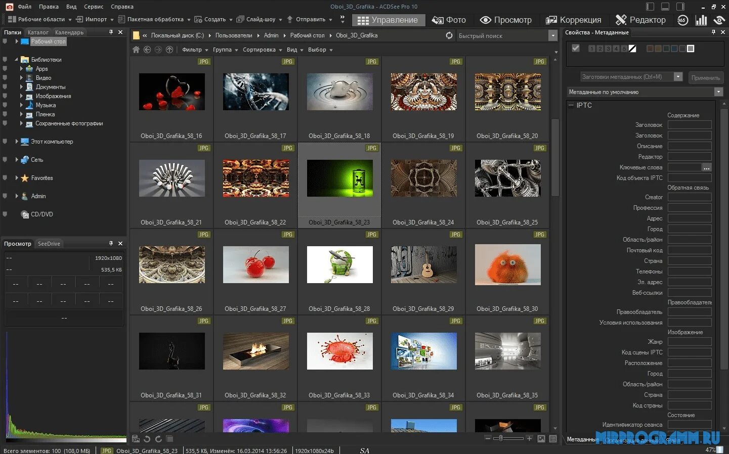Click the folder icon in the path bar

[136, 35]
